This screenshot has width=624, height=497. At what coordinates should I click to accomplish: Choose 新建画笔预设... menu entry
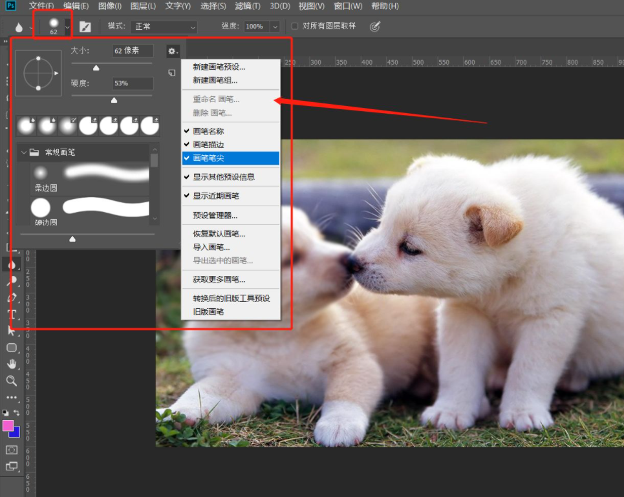tap(231, 67)
